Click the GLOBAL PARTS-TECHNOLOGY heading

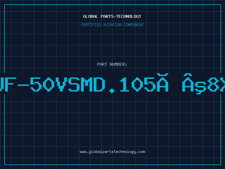(112, 16)
